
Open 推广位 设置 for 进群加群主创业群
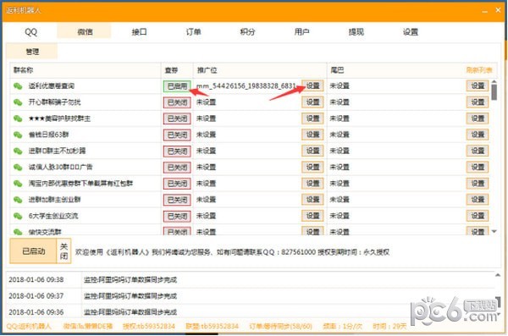click(x=312, y=200)
